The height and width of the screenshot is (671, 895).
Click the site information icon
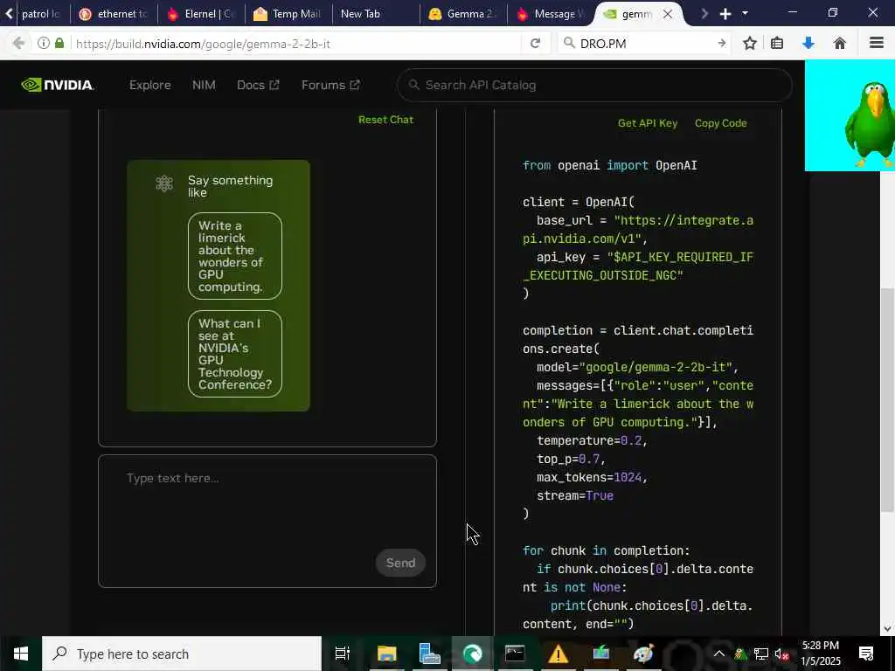pos(44,44)
